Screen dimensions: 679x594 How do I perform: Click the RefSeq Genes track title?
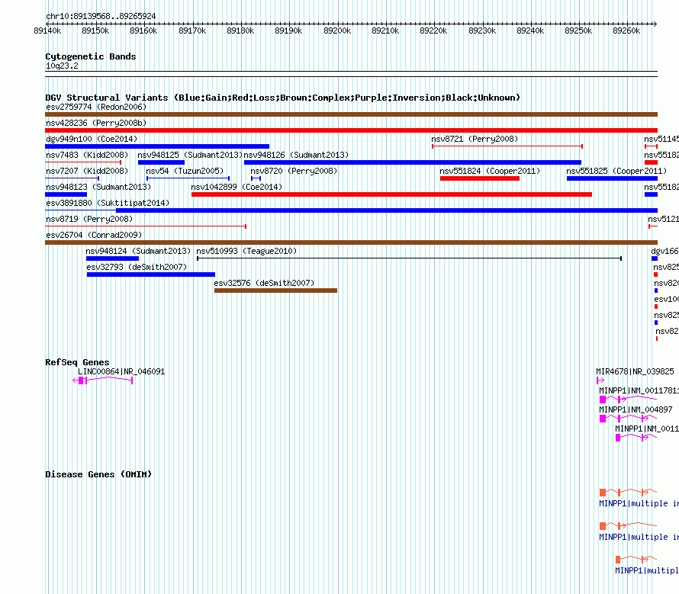click(77, 362)
